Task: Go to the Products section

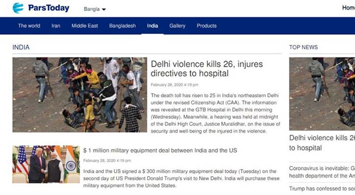Action: point(207,26)
